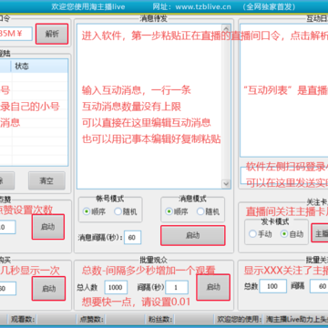Choose 自动 in 发卡模式
Screen dimensions: 328x328
click(292, 234)
